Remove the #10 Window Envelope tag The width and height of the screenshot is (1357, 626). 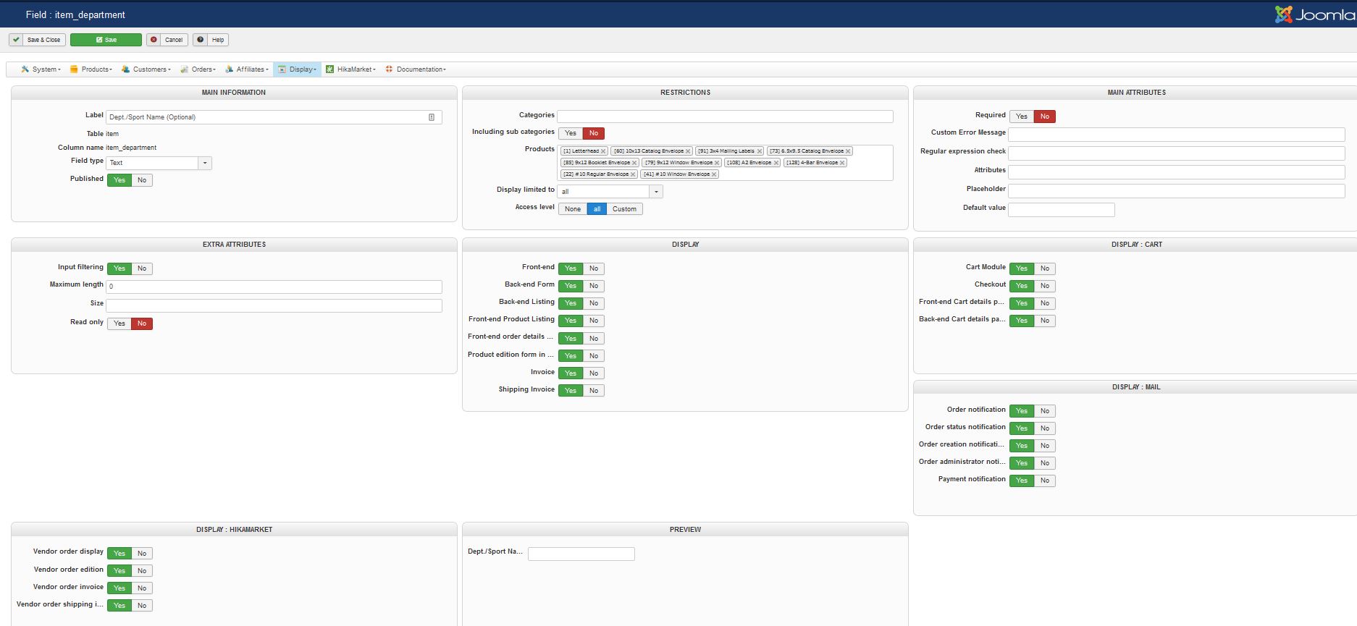click(x=714, y=174)
